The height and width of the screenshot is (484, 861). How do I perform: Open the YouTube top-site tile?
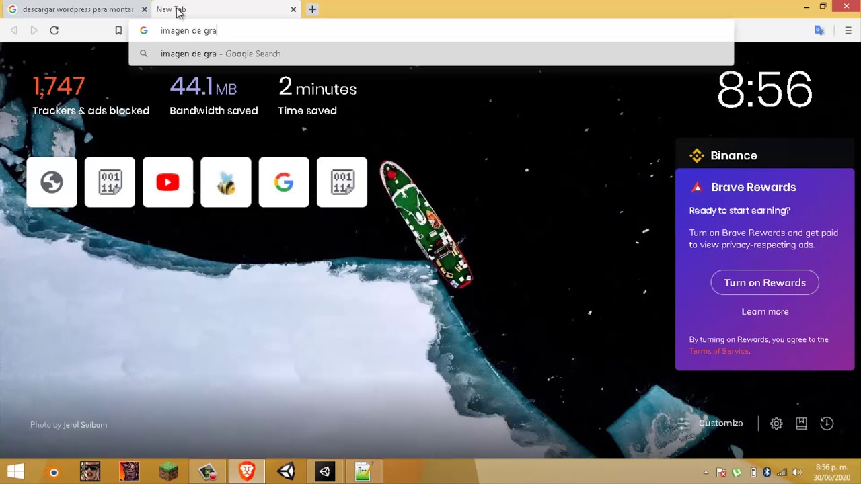pos(167,182)
